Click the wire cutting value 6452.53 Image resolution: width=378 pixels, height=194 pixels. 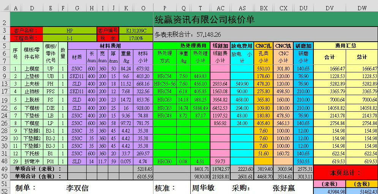point(220,108)
